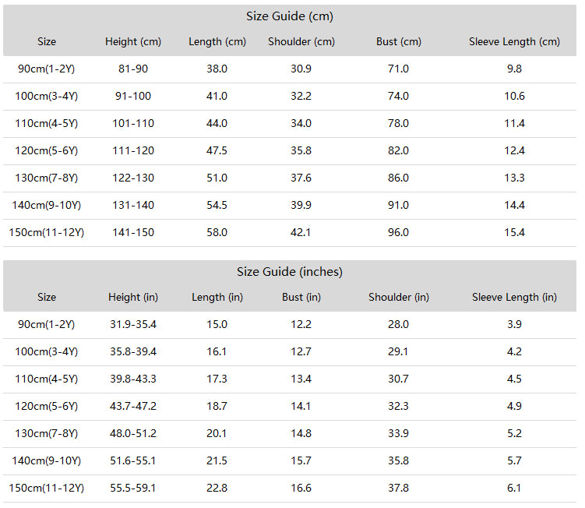The width and height of the screenshot is (585, 508).
Task: Click the 39.9 shoulder value
Action: tap(301, 205)
